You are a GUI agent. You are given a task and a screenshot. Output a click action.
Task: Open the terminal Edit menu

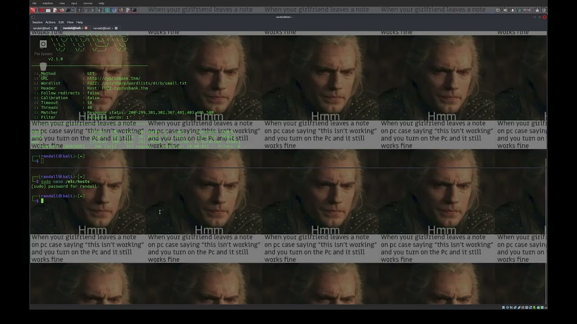(x=61, y=22)
